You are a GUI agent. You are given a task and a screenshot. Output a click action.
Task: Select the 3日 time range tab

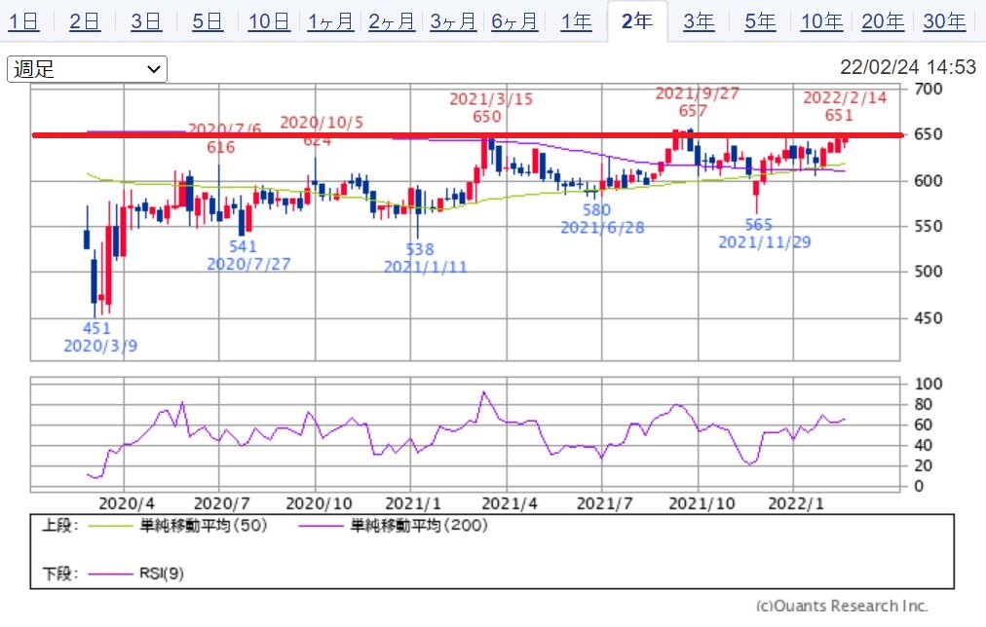[146, 22]
